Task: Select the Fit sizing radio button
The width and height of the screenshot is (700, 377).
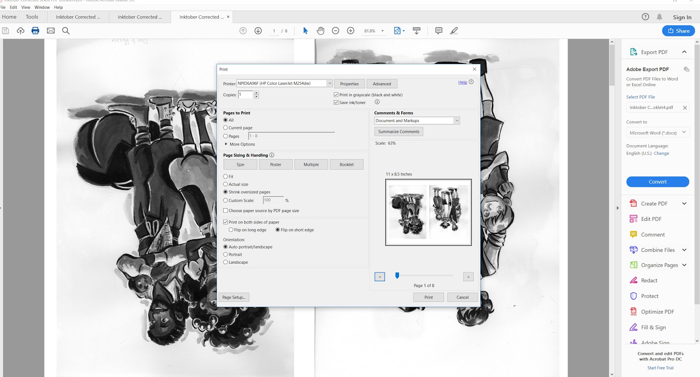Action: click(225, 177)
